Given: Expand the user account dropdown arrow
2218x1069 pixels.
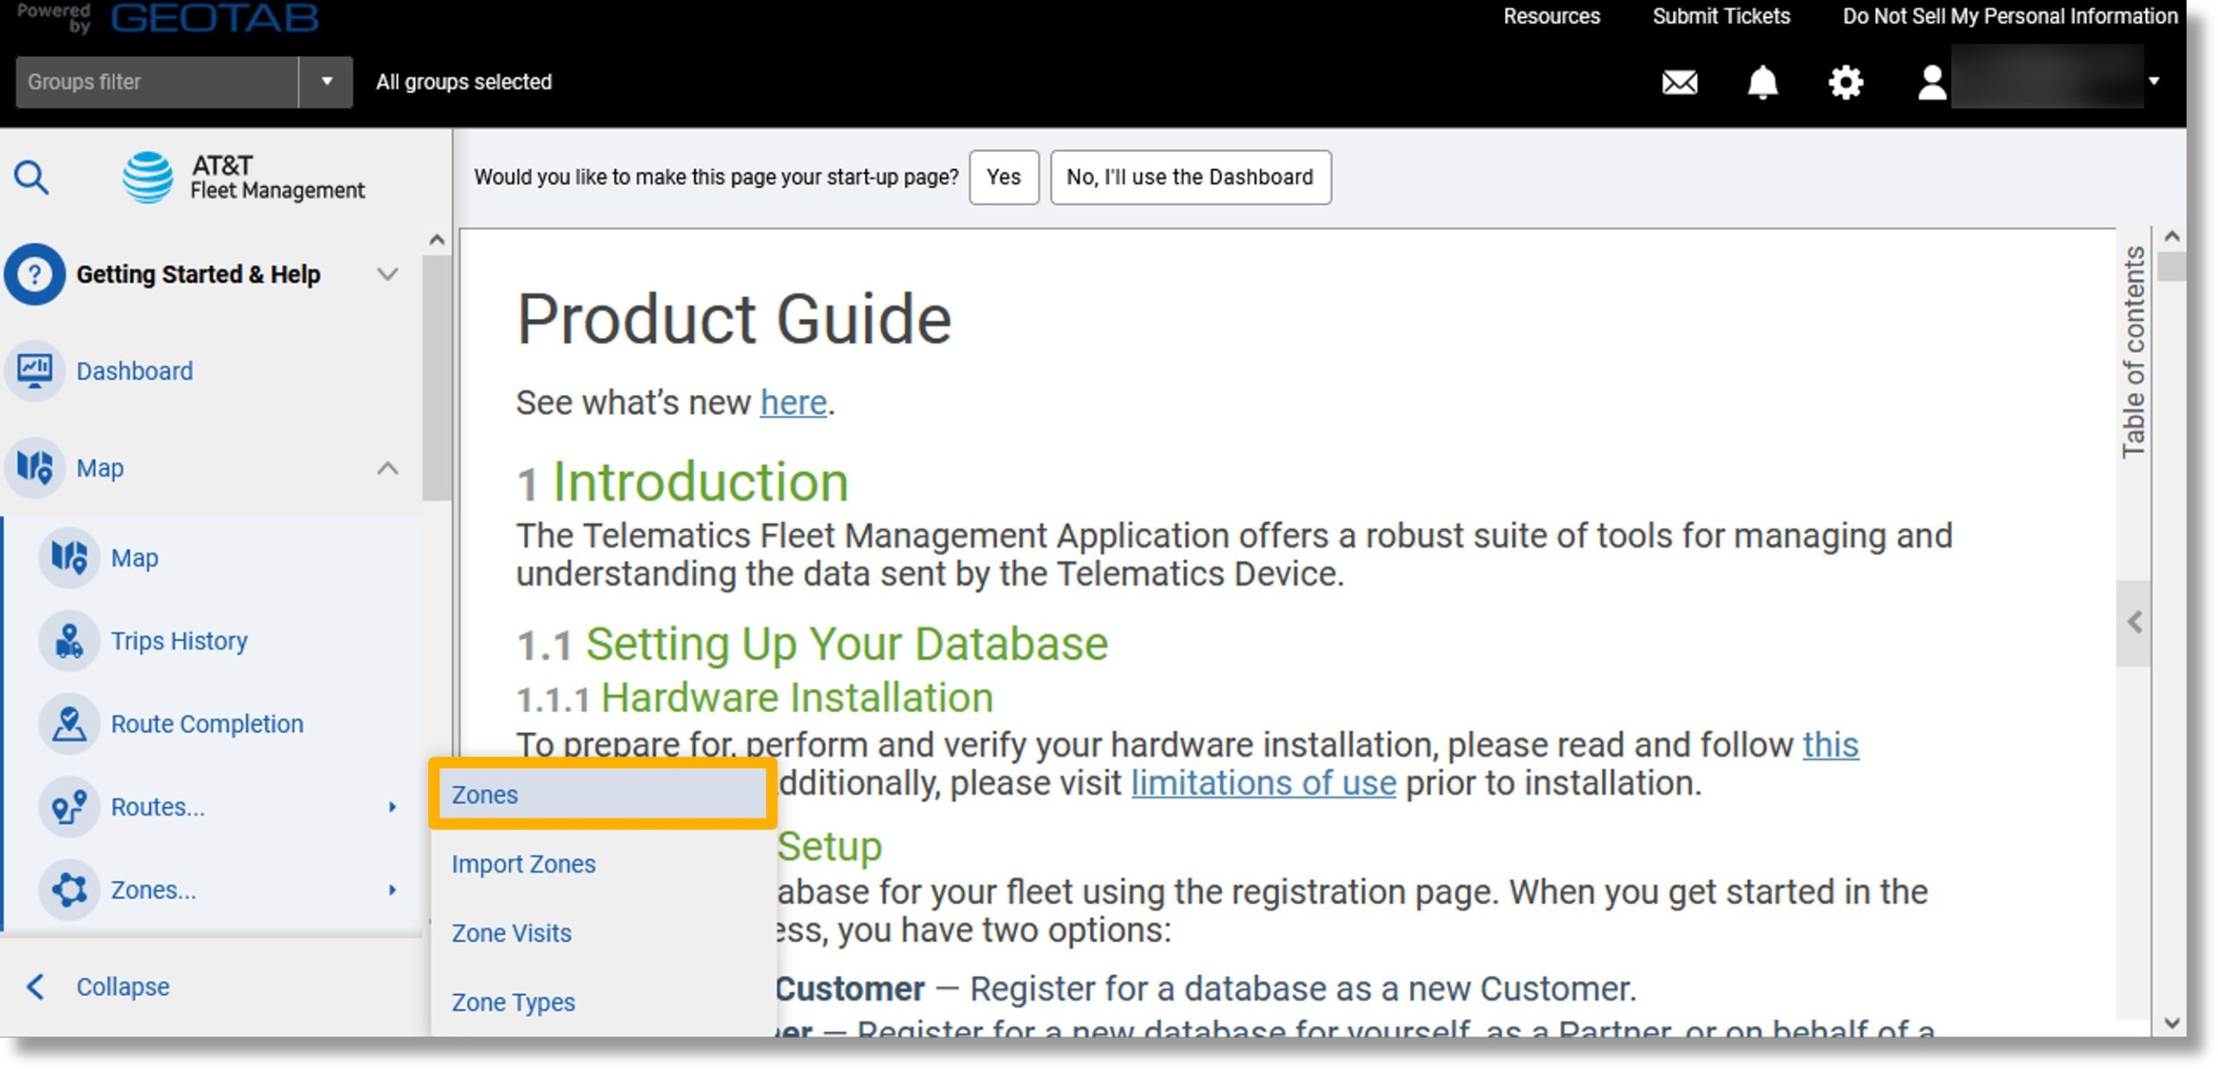Looking at the screenshot, I should [2155, 81].
